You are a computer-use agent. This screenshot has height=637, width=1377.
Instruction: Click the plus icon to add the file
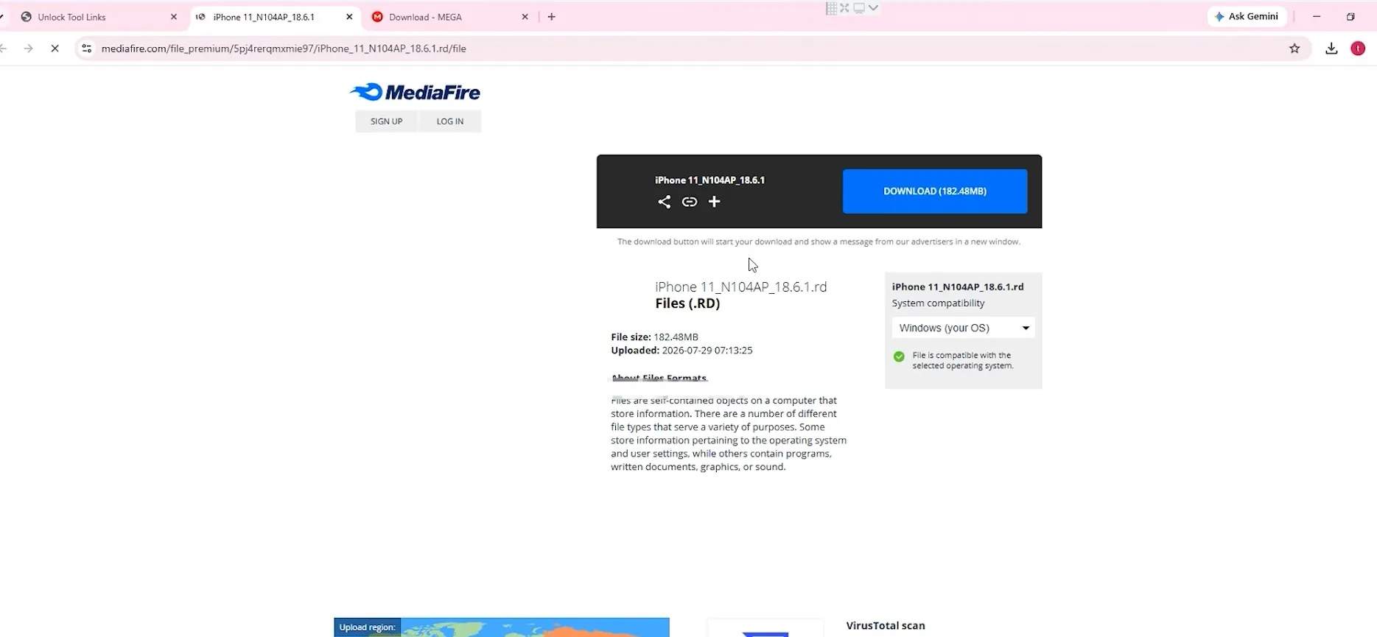714,202
